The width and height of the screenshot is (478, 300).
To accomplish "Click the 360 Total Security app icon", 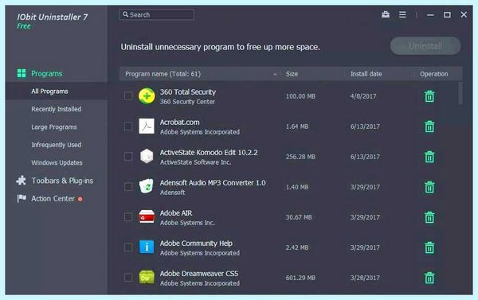I will [147, 96].
